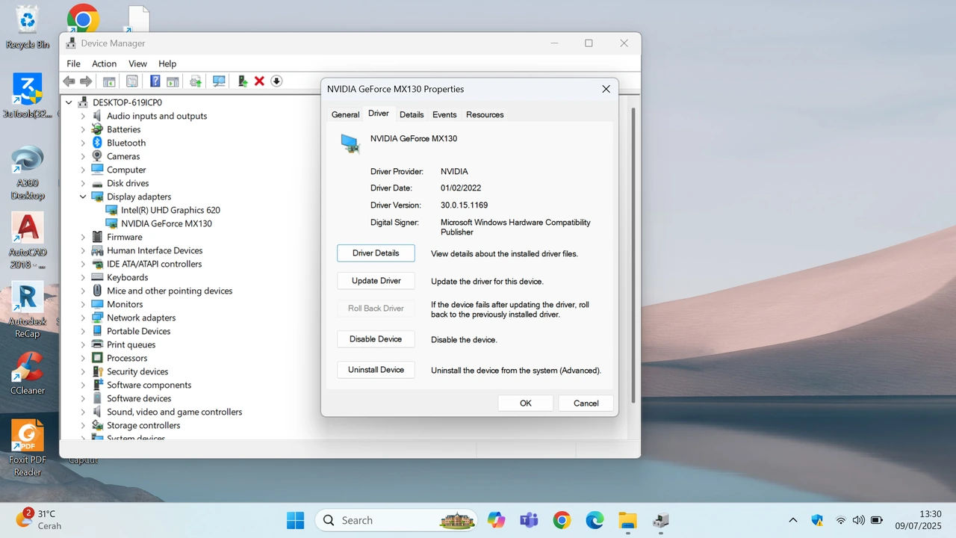Screen dimensions: 956x538
Task: Open the Action menu in Device Manager
Action: (104, 64)
